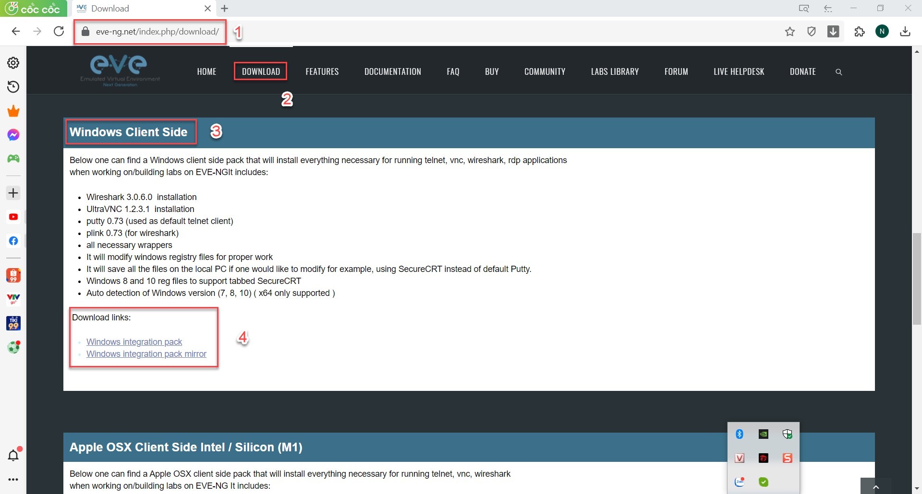Close the Download tab
The width and height of the screenshot is (922, 494).
tap(207, 9)
